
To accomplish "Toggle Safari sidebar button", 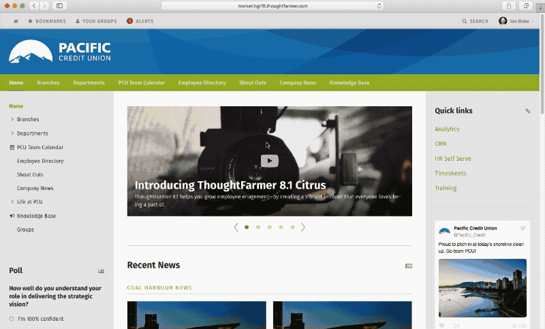I will coord(60,6).
